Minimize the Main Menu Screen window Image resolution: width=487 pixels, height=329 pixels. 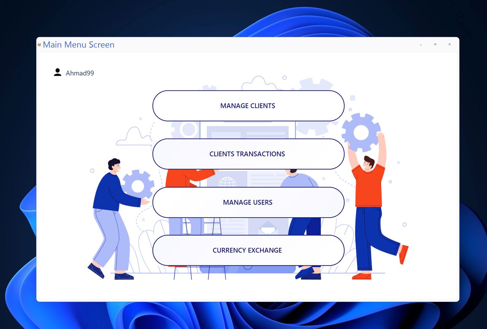coord(421,45)
